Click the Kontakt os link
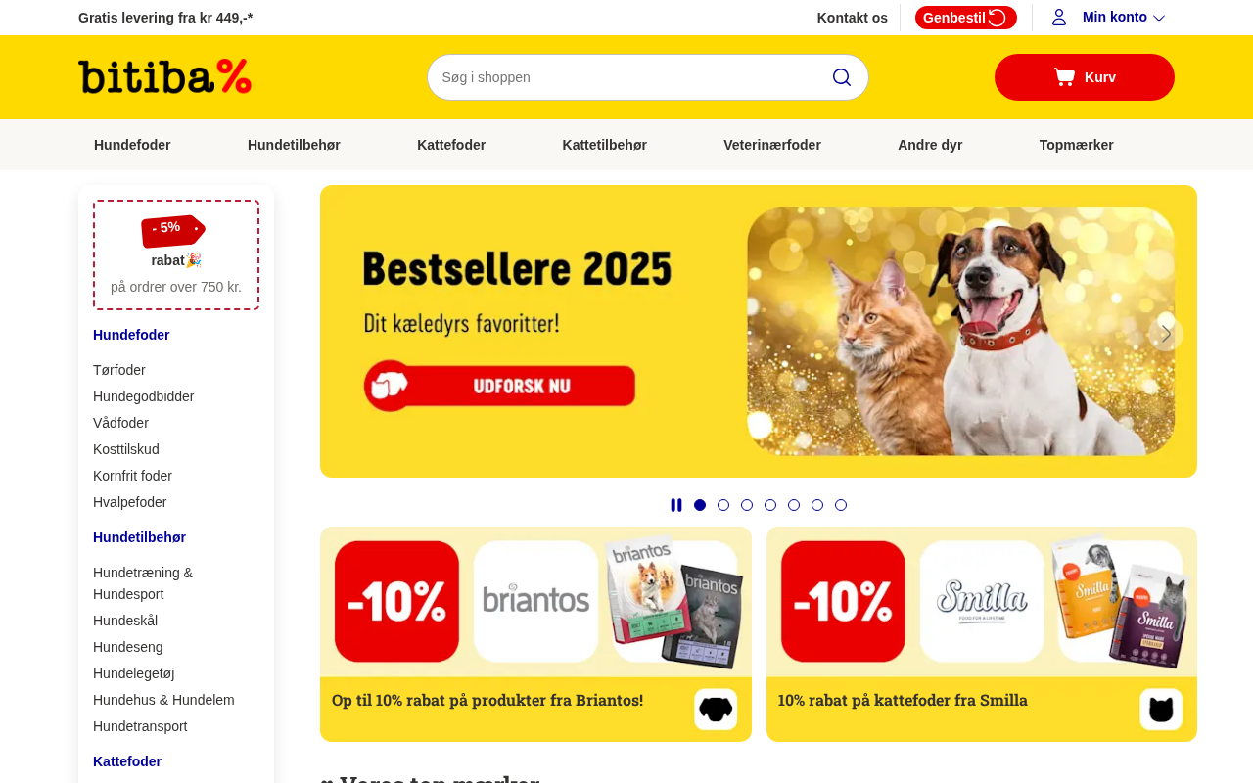 click(x=853, y=18)
